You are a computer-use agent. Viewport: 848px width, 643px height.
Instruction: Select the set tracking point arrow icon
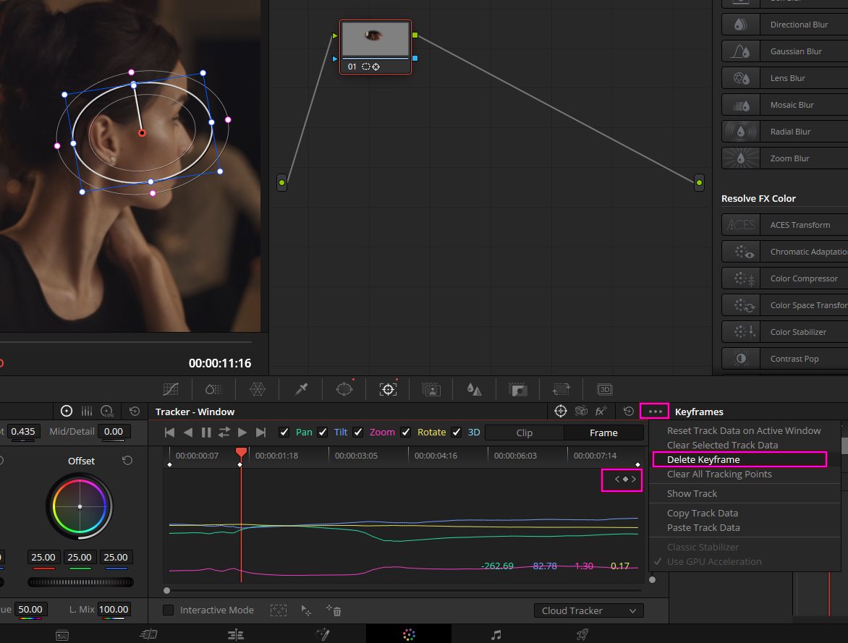coord(306,610)
